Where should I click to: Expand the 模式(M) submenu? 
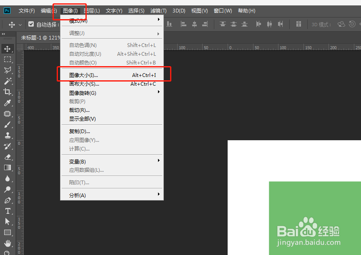tap(112, 20)
